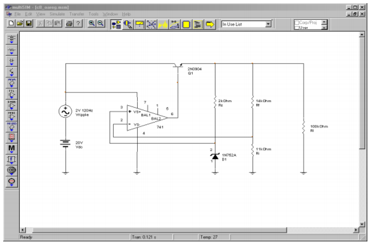Screen dimensions: 371x245
Task: Open the Transfer menu
Action: pos(77,14)
